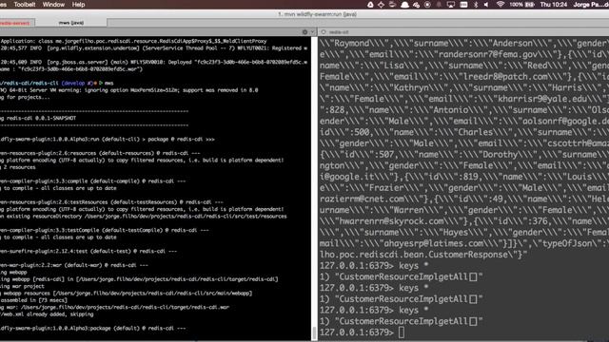
Task: Click the diamond-shaped menu bar icon
Action: [381, 5]
